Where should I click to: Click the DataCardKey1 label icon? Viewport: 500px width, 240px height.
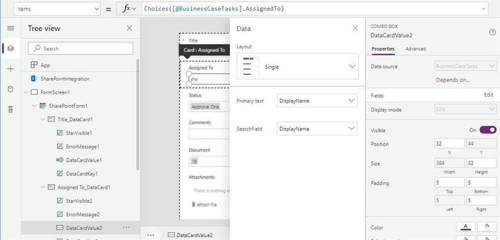tap(59, 174)
